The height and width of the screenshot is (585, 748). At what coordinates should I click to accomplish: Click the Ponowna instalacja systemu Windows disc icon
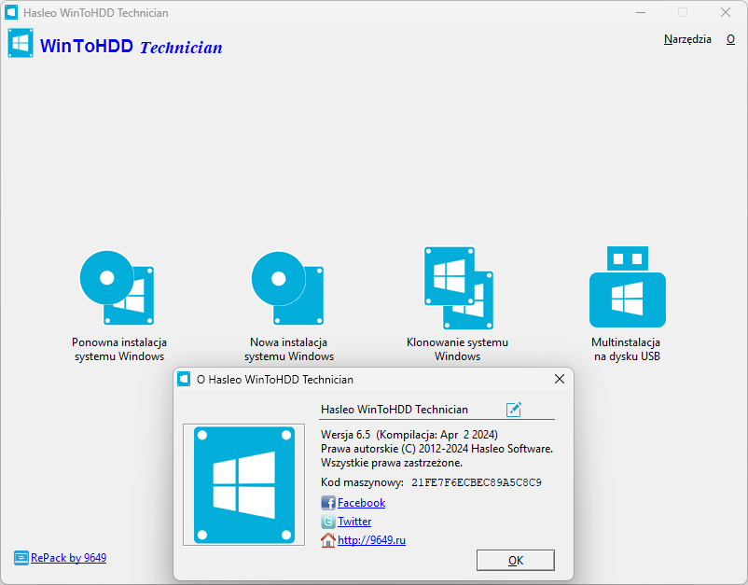click(117, 287)
